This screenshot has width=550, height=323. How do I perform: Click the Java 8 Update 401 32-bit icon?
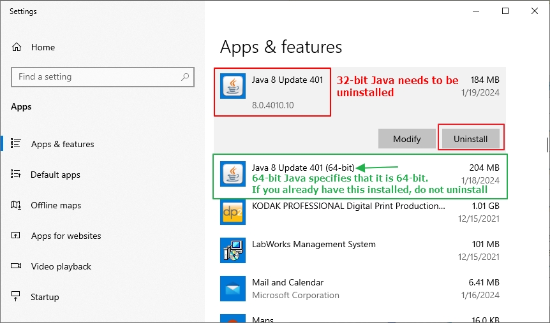point(232,86)
